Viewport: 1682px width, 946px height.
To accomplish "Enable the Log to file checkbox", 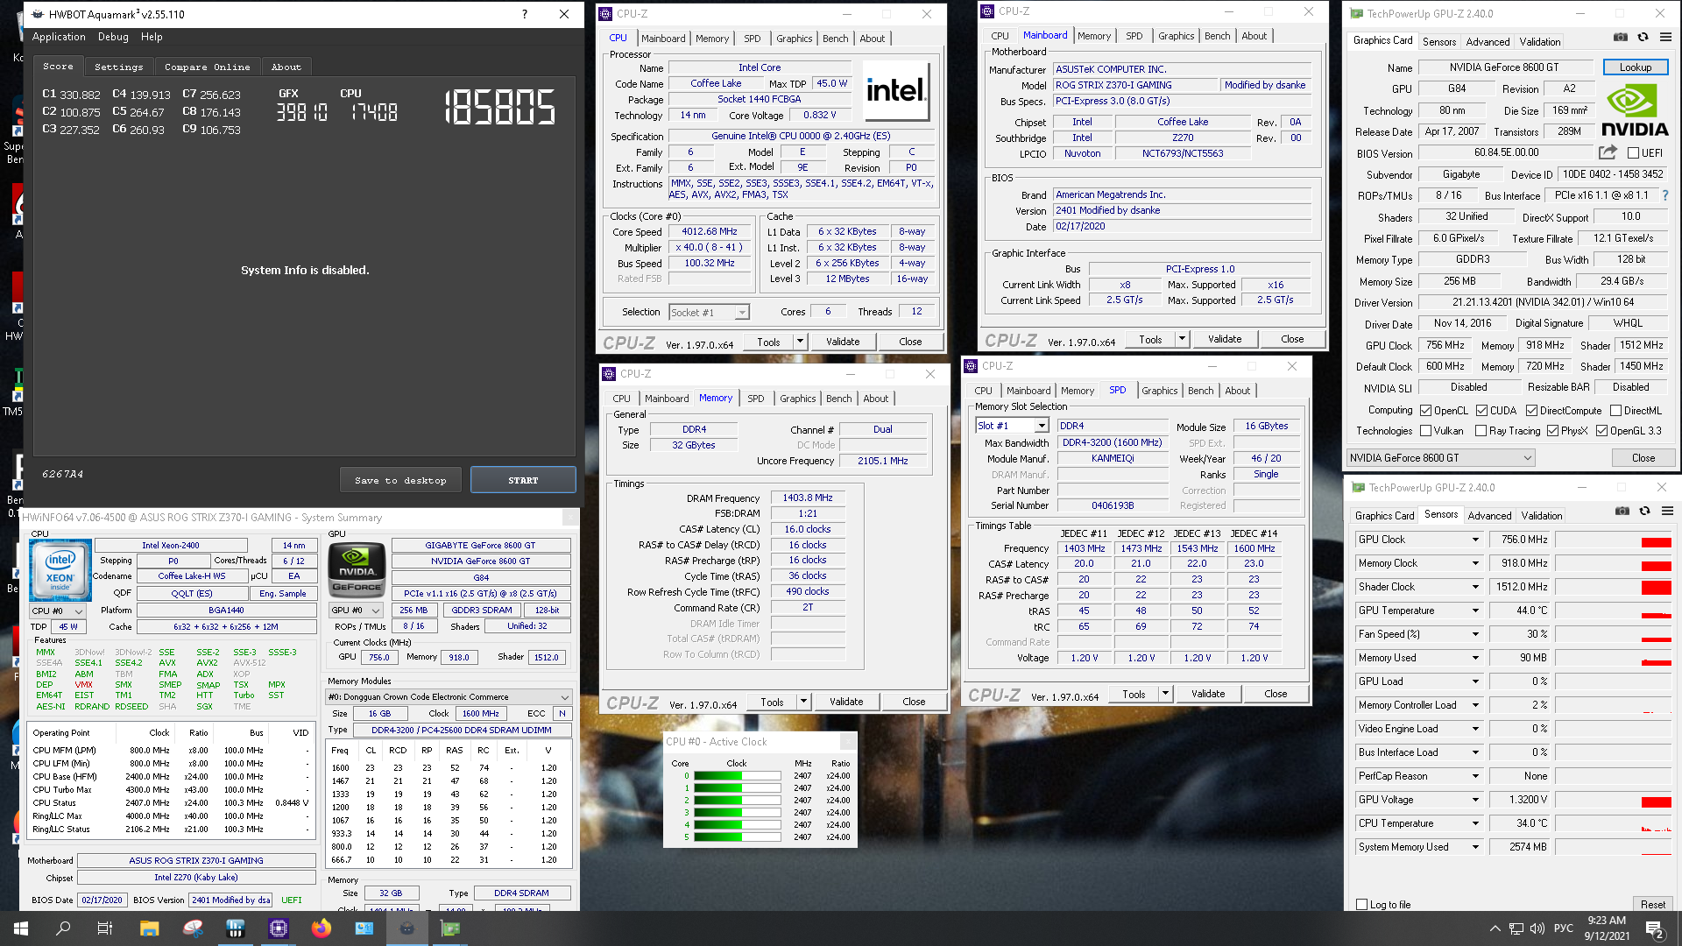I will 1361,905.
